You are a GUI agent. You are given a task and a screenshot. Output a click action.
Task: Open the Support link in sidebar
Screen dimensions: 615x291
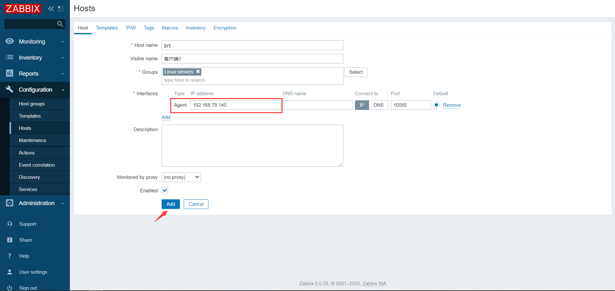tap(28, 224)
